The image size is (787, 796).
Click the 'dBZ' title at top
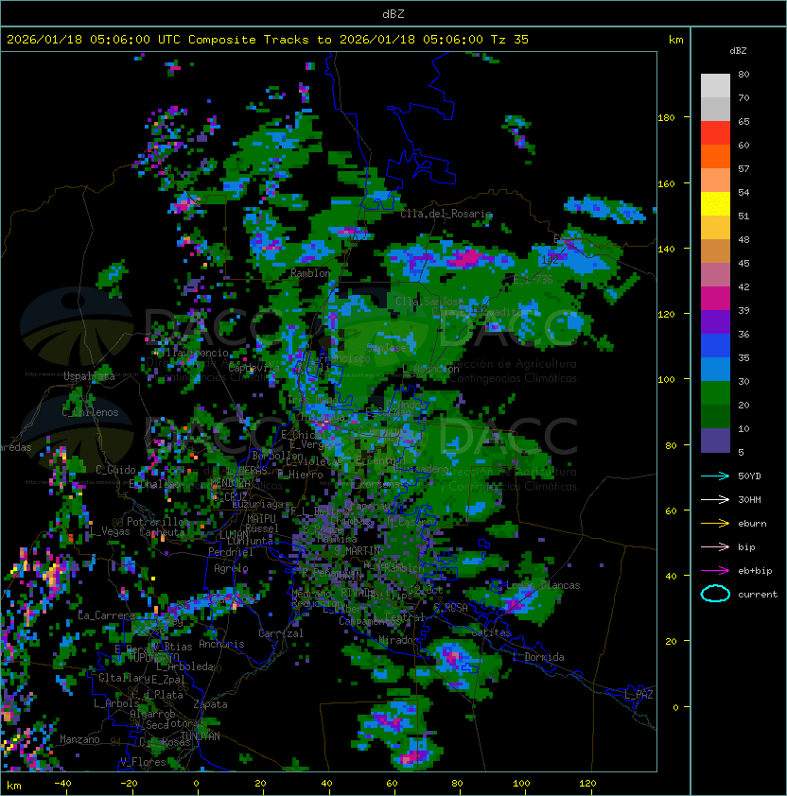(393, 13)
